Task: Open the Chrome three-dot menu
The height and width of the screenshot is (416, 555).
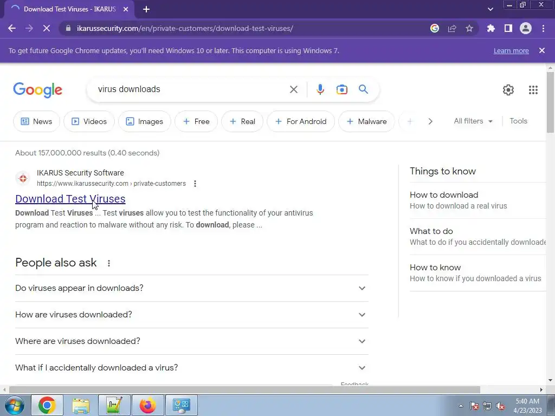Action: (543, 28)
